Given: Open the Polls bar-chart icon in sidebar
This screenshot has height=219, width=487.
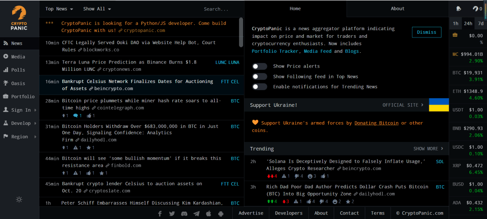Looking at the screenshot, I should click(x=5, y=70).
